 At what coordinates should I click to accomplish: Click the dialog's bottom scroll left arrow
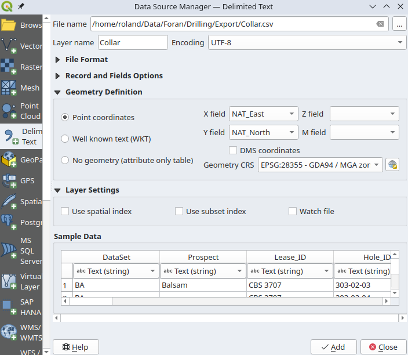coord(56,318)
